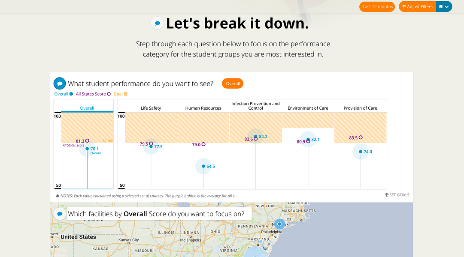Open the orange Overall performance selector

click(233, 84)
